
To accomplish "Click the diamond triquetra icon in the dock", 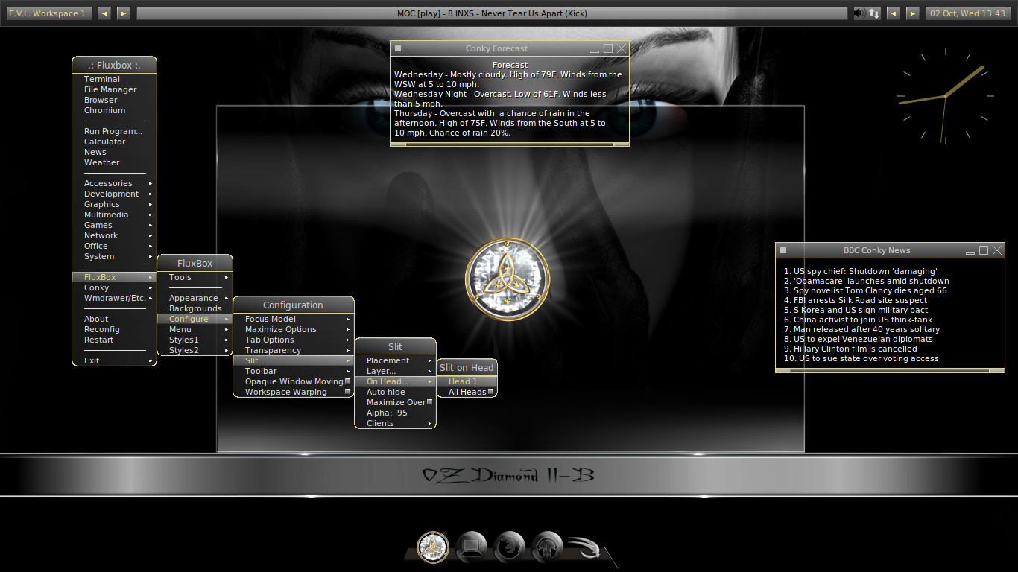I will (432, 547).
